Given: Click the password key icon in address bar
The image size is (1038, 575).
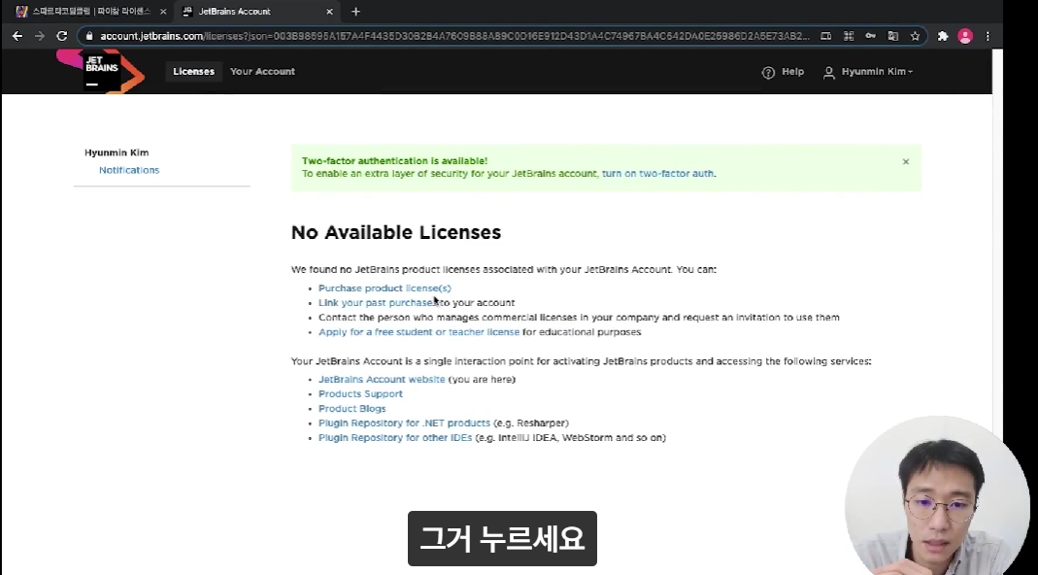Looking at the screenshot, I should click(871, 37).
